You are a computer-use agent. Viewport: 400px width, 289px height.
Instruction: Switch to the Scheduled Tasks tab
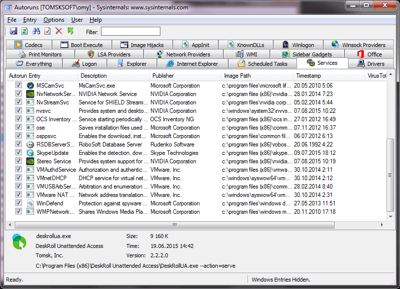262,64
